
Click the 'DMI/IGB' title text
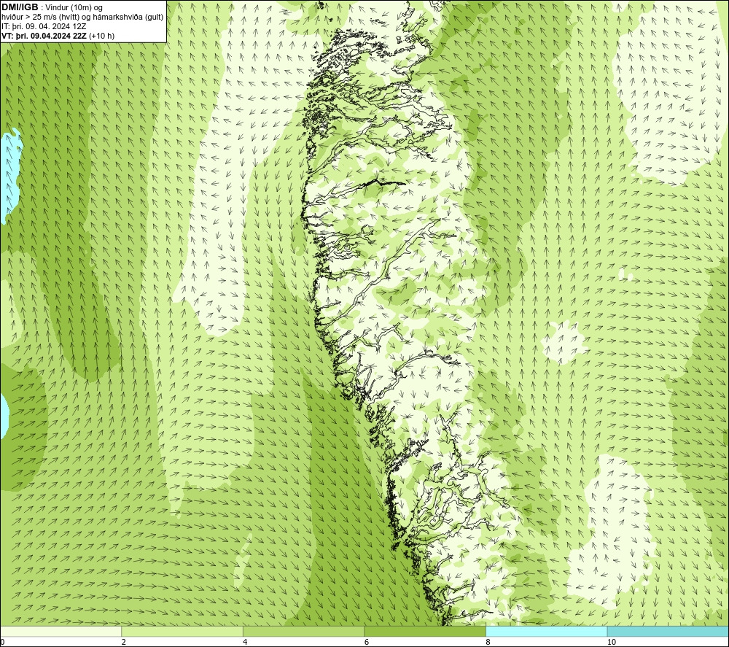pos(20,7)
